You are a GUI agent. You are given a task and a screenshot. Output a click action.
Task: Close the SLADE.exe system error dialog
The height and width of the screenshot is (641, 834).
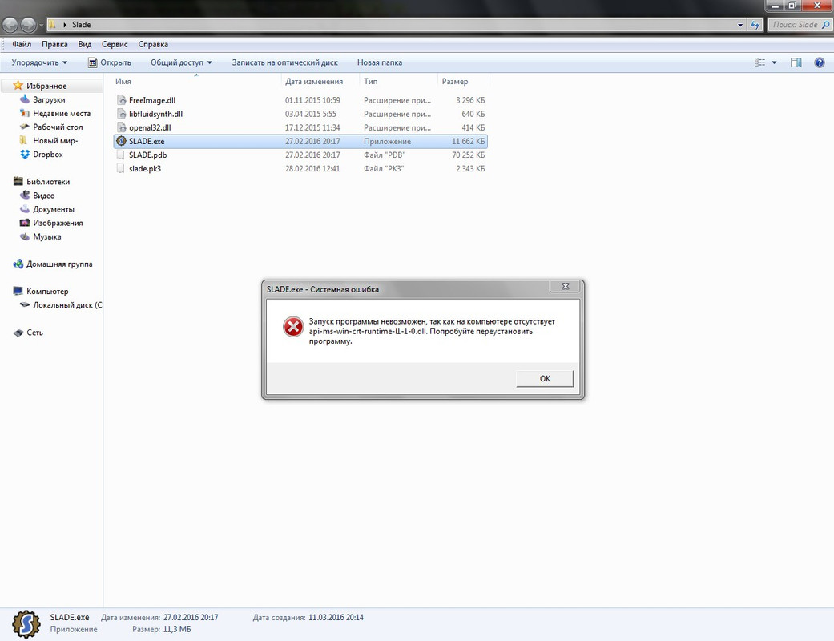point(566,287)
